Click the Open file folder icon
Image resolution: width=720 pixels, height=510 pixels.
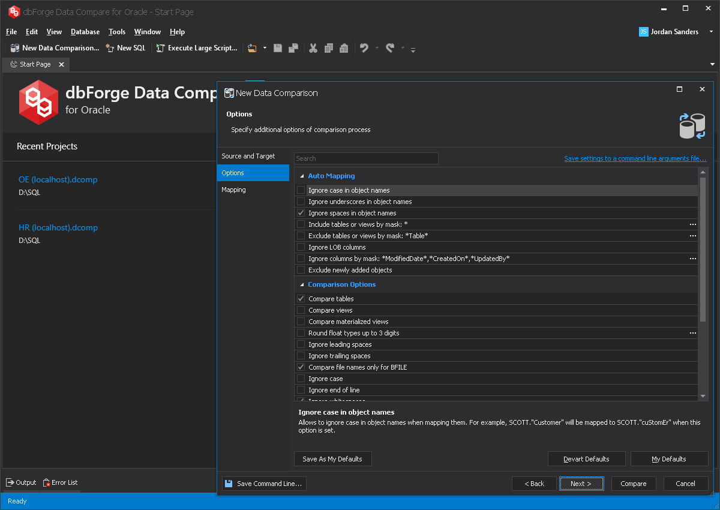[x=252, y=48]
